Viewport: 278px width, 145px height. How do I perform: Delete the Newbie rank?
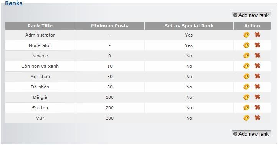pos(257,55)
